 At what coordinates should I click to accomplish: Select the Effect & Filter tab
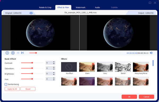63,7
